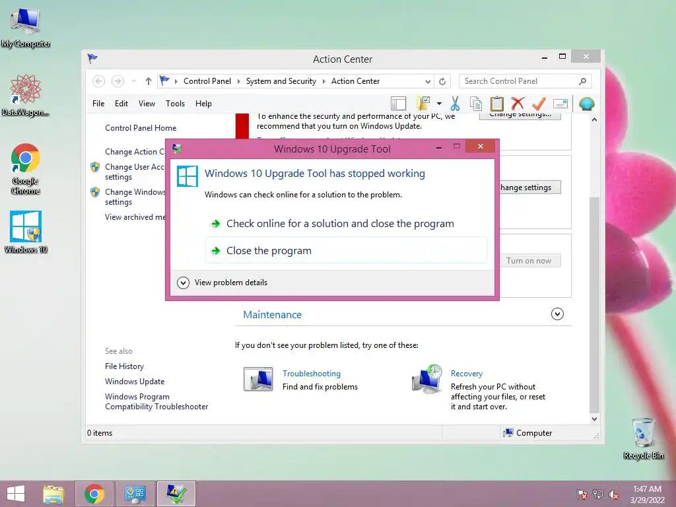Screen dimensions: 676x507
Task: Click the folder options toolbar icon
Action: click(423, 104)
